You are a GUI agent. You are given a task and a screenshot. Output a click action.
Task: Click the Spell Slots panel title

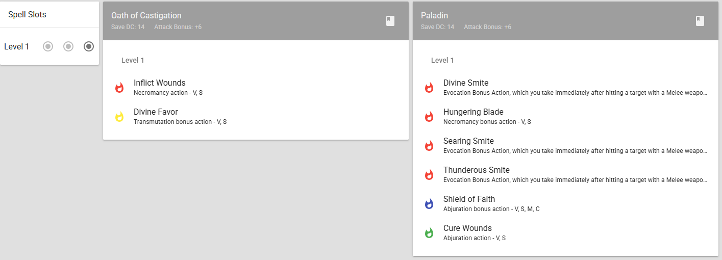coord(27,14)
